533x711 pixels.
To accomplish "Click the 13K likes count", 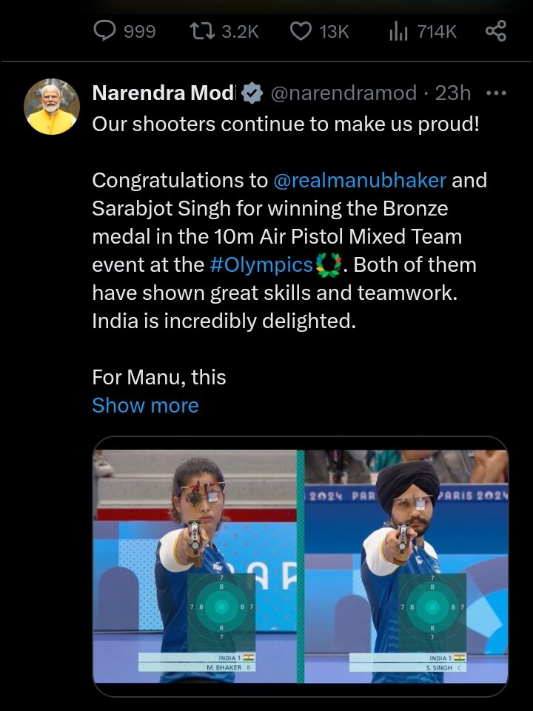I will click(x=334, y=32).
